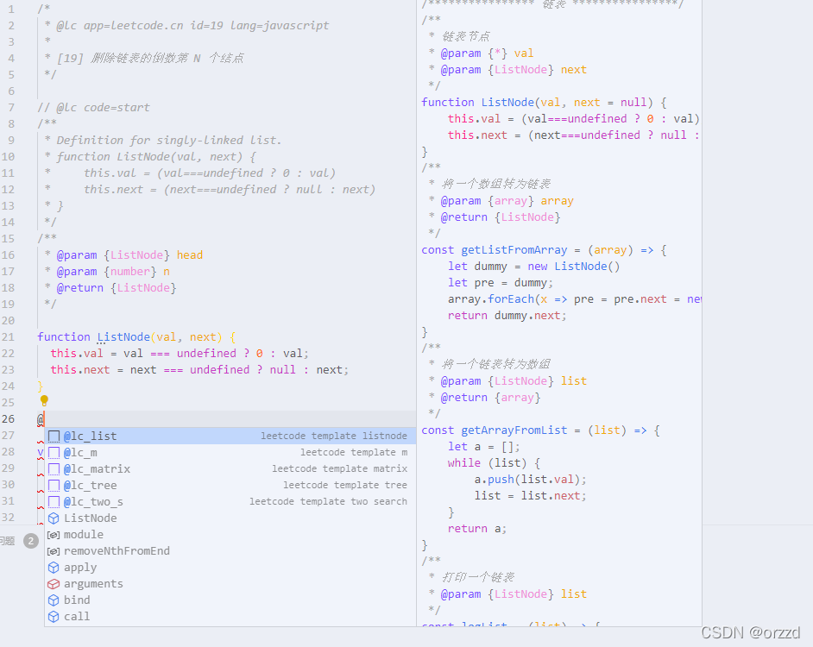Click snippet icon next to @lc_m
813x647 pixels.
coord(54,453)
